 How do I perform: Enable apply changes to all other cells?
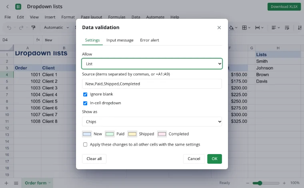click(85, 144)
